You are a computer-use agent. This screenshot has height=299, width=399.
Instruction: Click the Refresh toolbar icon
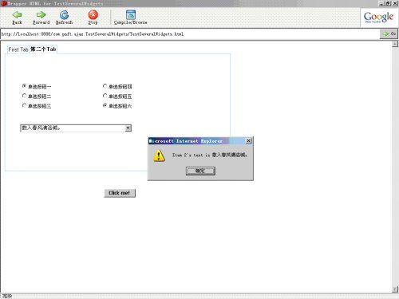64,14
